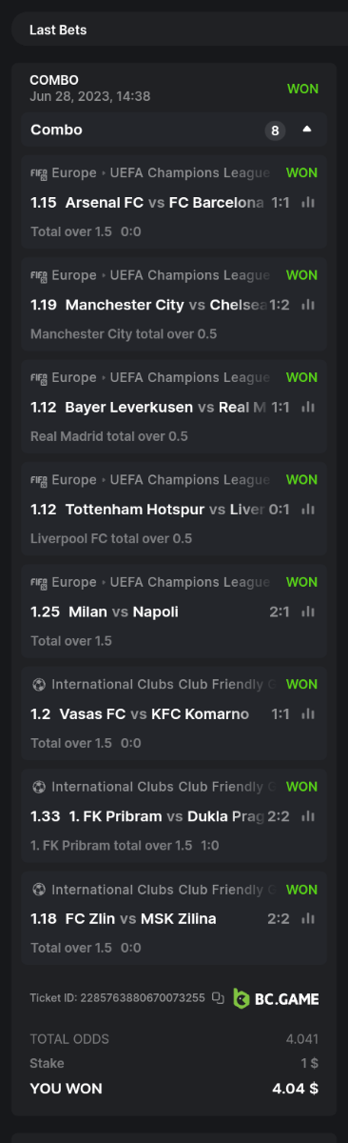Click the BC.GAME logo

pyautogui.click(x=276, y=998)
